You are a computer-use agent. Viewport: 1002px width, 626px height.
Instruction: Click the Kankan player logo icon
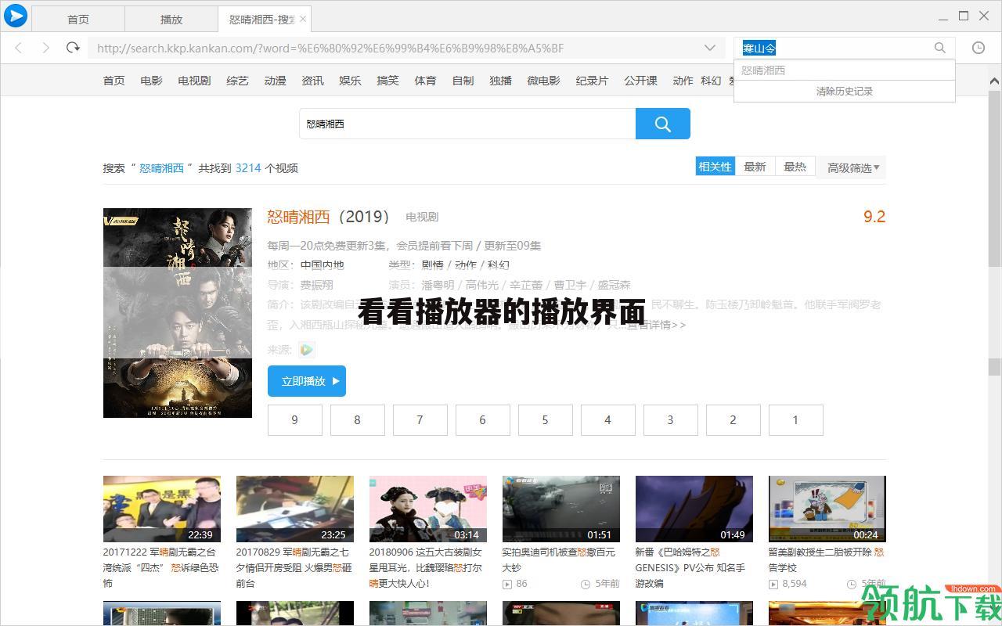pyautogui.click(x=16, y=16)
